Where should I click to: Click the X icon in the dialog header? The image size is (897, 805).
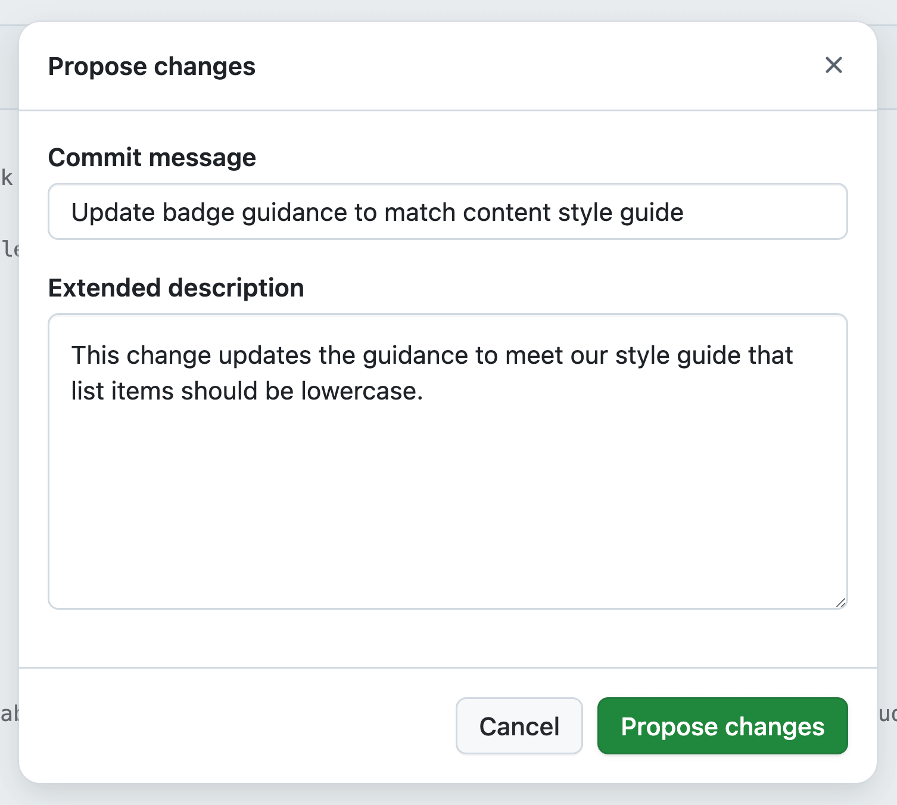click(834, 65)
